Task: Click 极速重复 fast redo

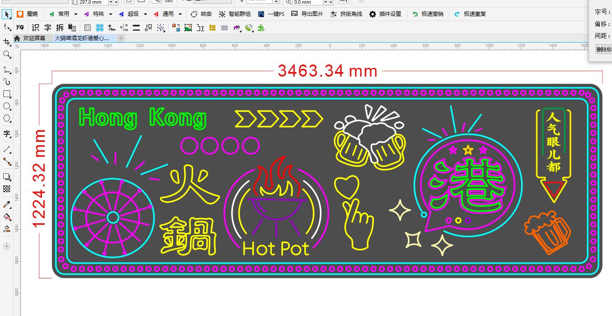Action: point(470,14)
